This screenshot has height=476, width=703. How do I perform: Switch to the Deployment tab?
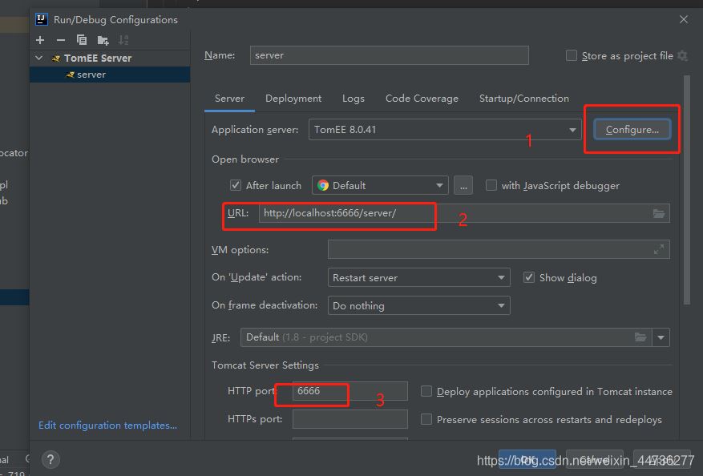click(293, 98)
